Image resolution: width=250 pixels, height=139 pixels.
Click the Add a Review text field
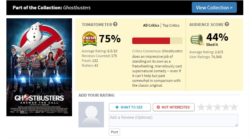173,120
